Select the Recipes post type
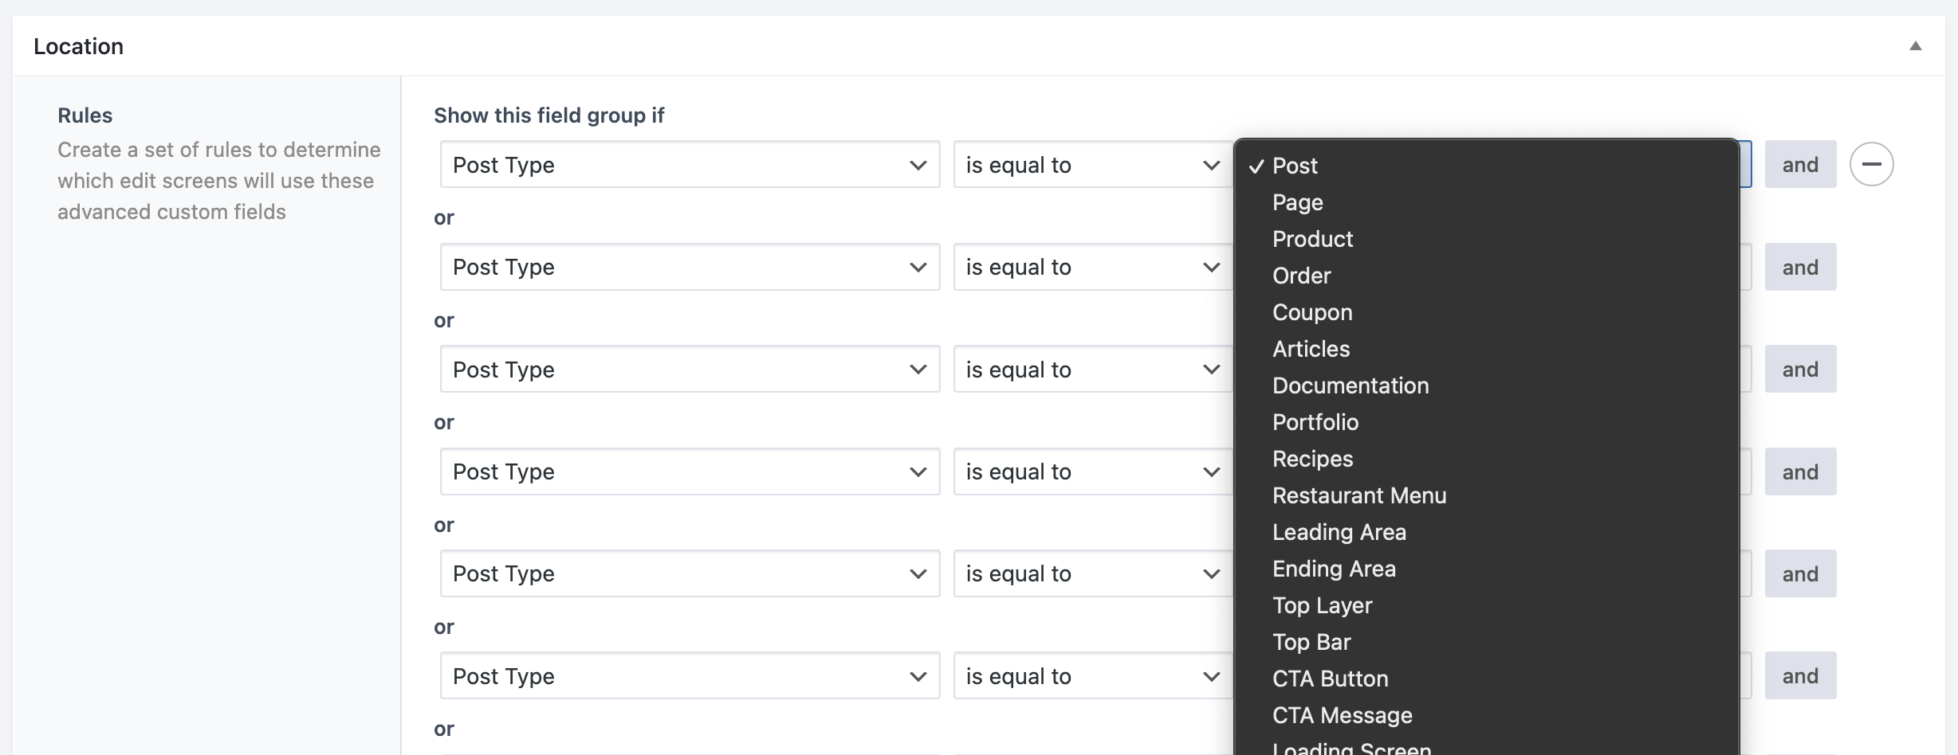This screenshot has width=1958, height=755. pyautogui.click(x=1312, y=459)
